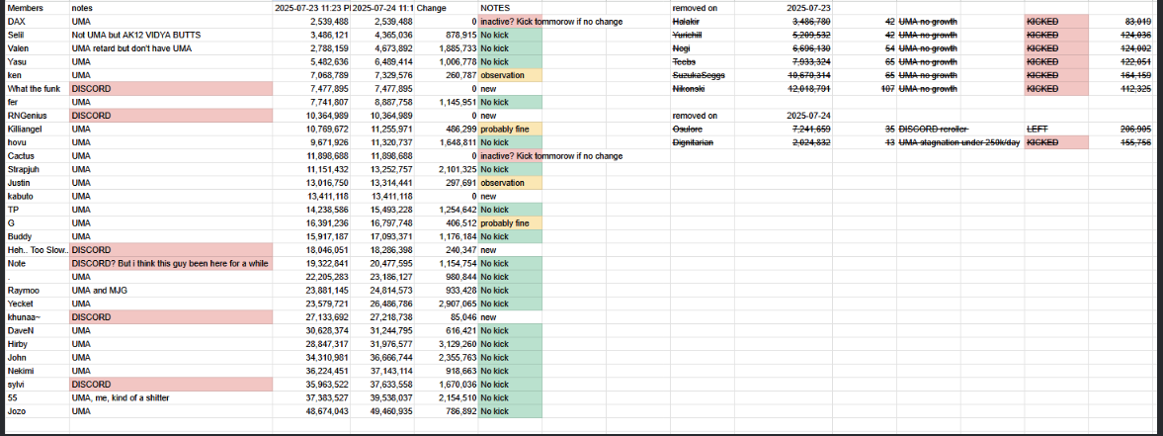Screen dimensions: 1163x436
Task: Click the 2025-07-24 timestamp column header
Action: tap(382, 8)
